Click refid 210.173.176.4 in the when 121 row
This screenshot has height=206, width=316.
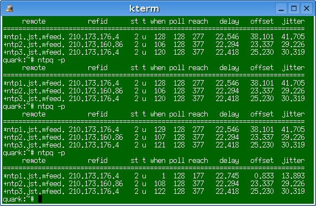94,145
